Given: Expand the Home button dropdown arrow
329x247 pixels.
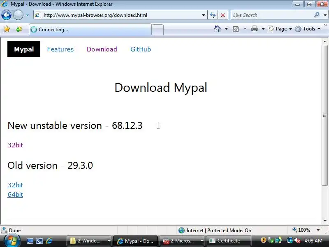Looking at the screenshot, I should [226, 29].
